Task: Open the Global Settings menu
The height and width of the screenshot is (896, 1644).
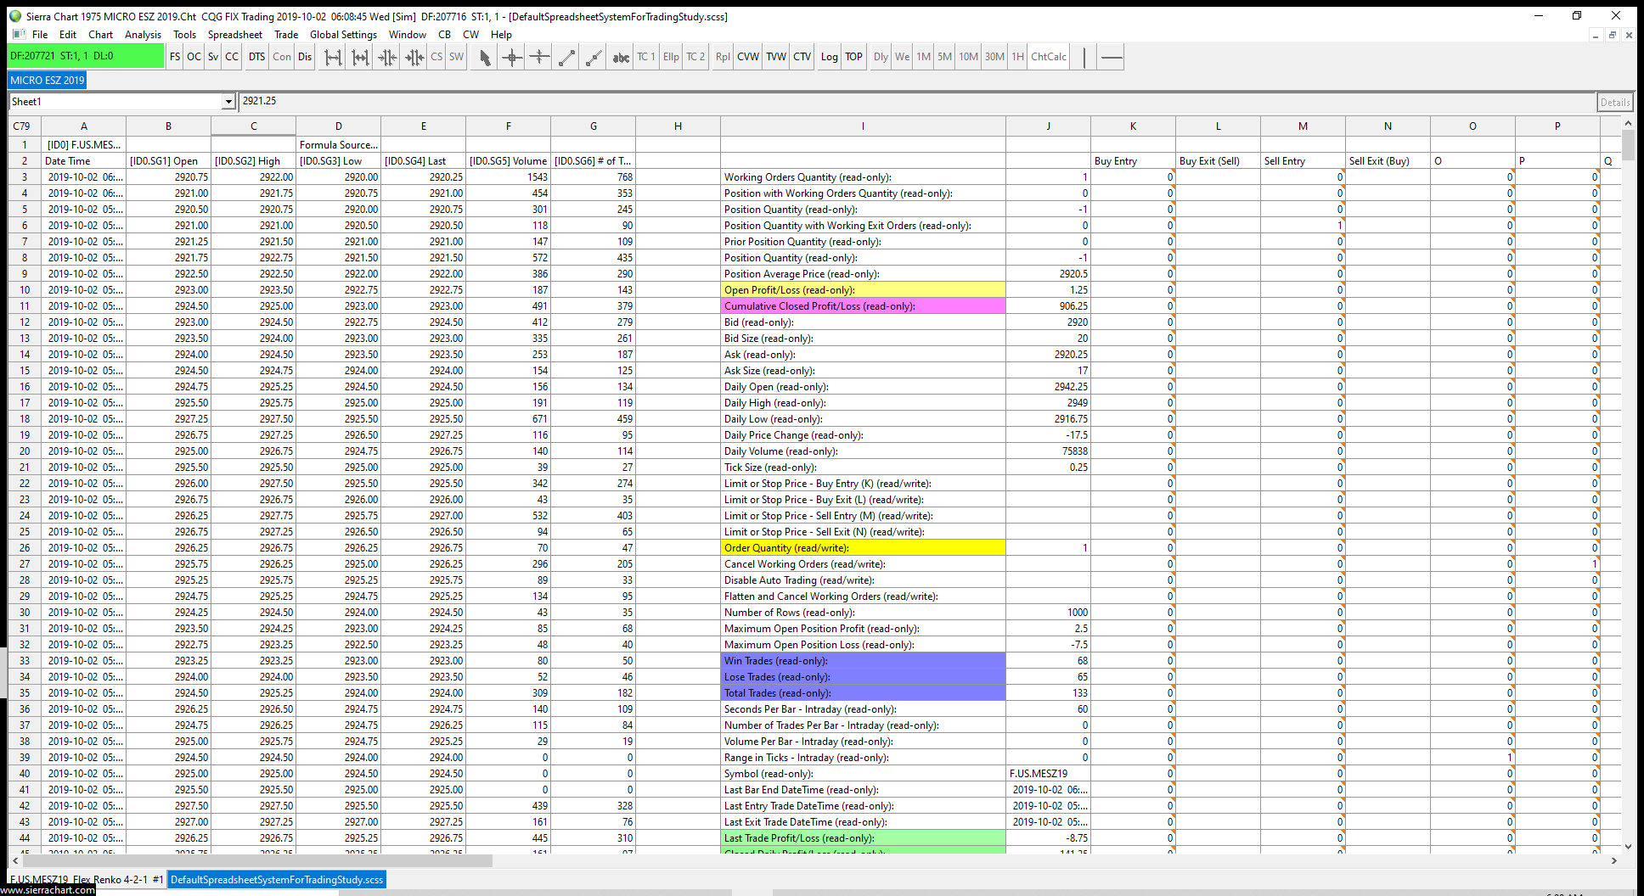Action: 343,35
